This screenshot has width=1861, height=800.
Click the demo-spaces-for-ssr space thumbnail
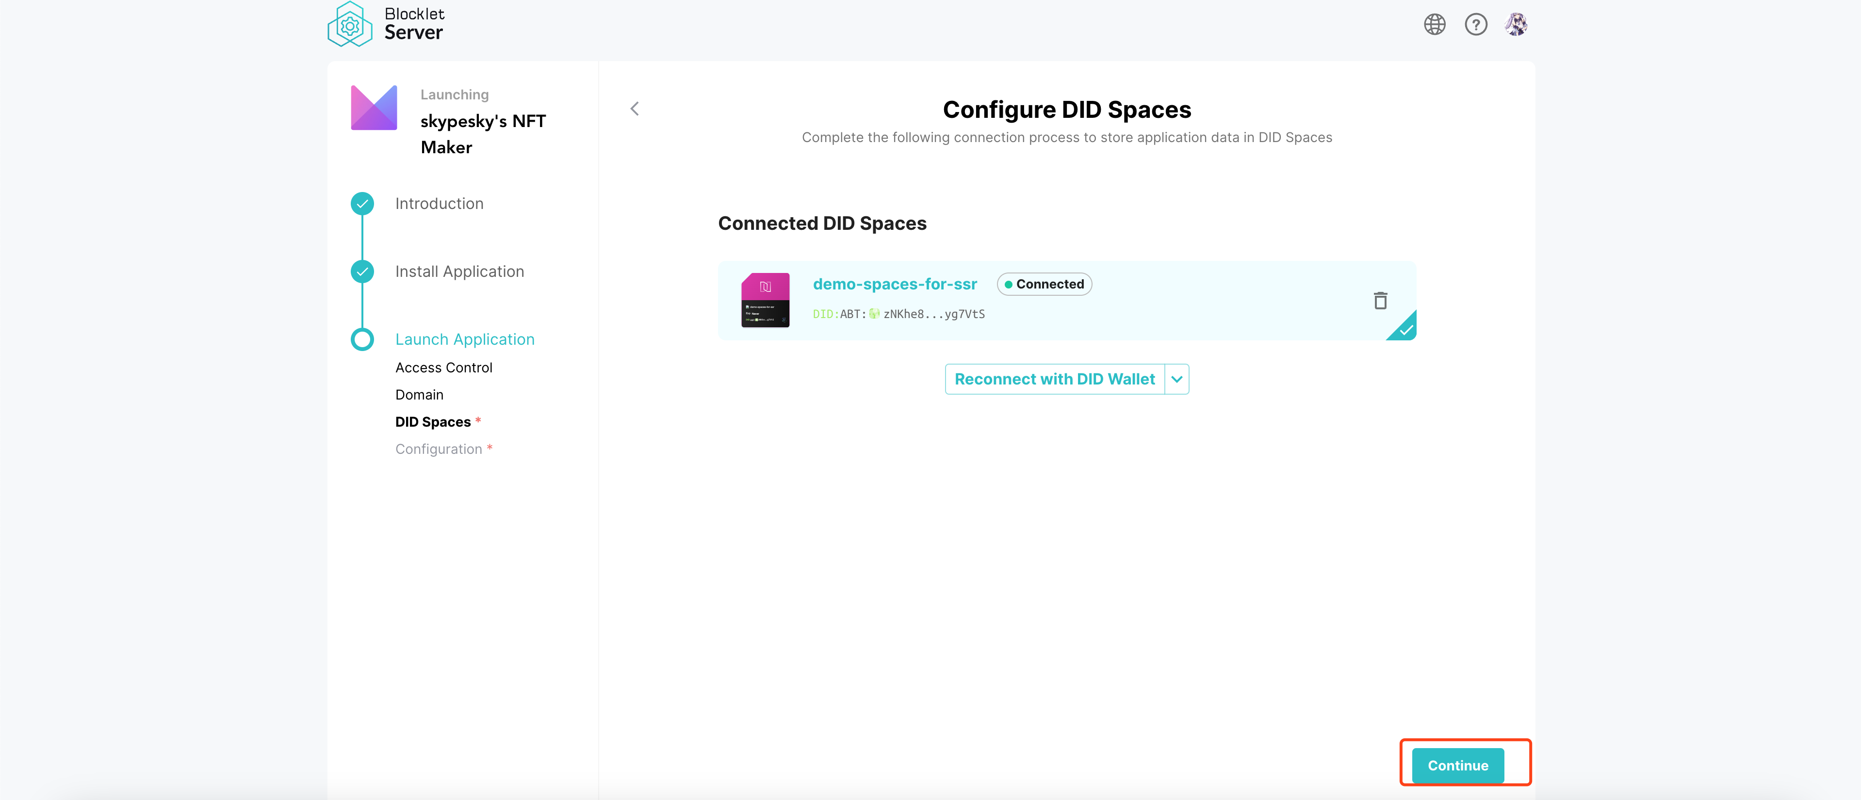click(x=765, y=300)
